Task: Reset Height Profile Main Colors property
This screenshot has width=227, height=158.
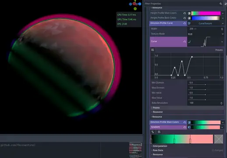Action: point(184,13)
